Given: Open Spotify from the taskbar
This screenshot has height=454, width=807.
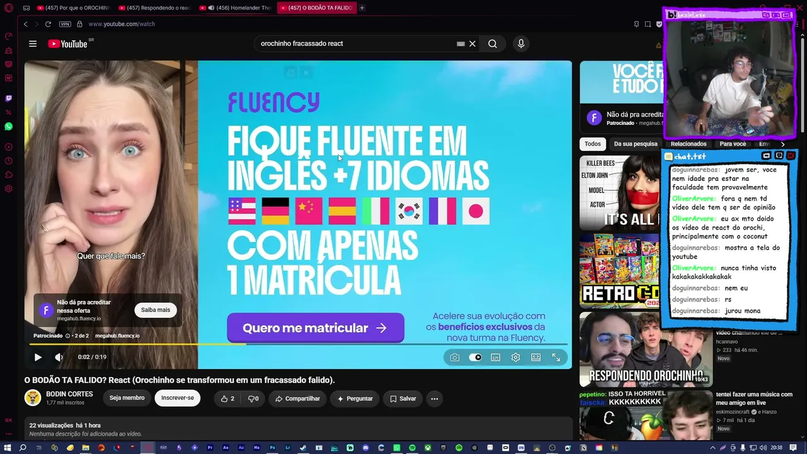Looking at the screenshot, I should [412, 448].
